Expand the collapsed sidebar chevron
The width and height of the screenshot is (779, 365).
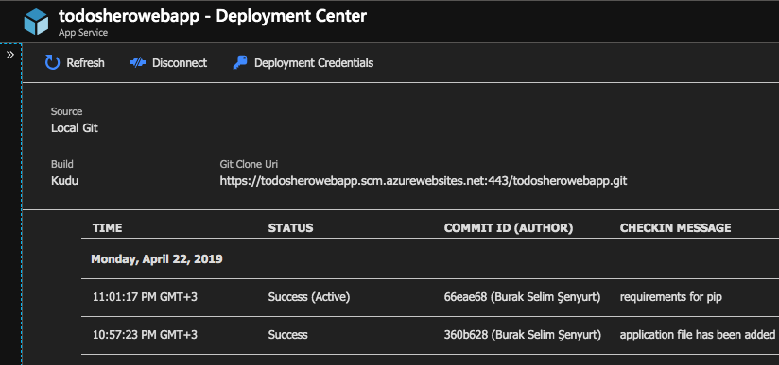tap(10, 55)
